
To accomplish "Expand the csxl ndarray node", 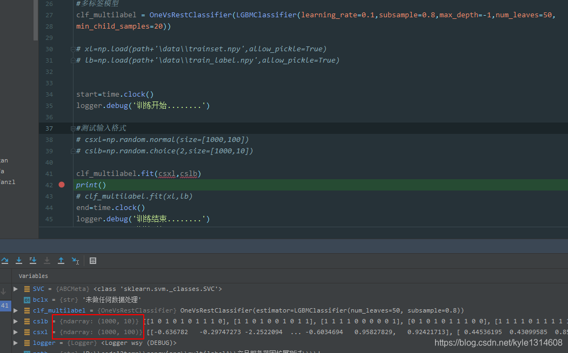I will [16, 332].
